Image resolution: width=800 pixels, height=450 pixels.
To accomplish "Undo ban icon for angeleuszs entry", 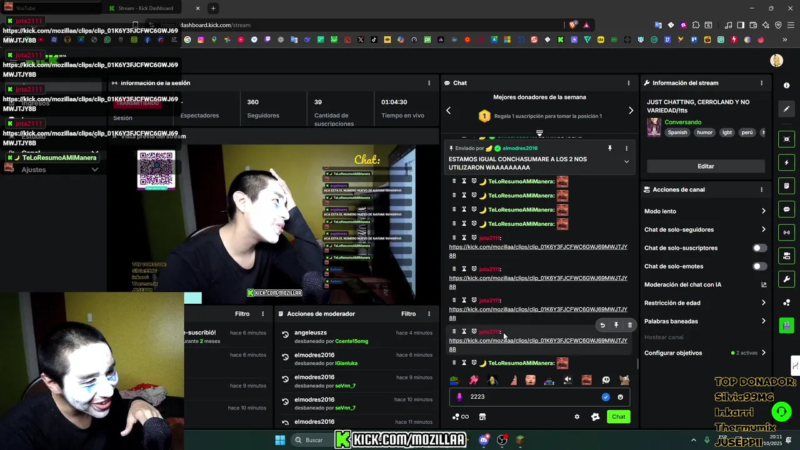I will pyautogui.click(x=286, y=335).
